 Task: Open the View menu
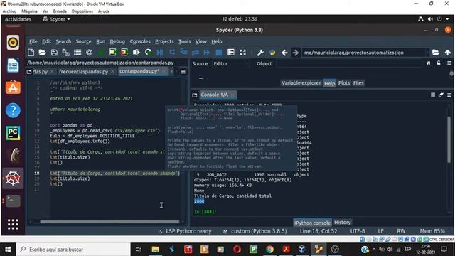(x=200, y=41)
